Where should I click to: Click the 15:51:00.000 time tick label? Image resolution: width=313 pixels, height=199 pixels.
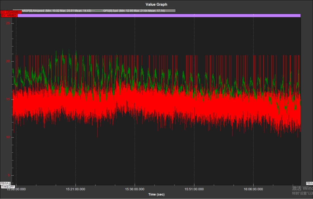pyautogui.click(x=194, y=189)
